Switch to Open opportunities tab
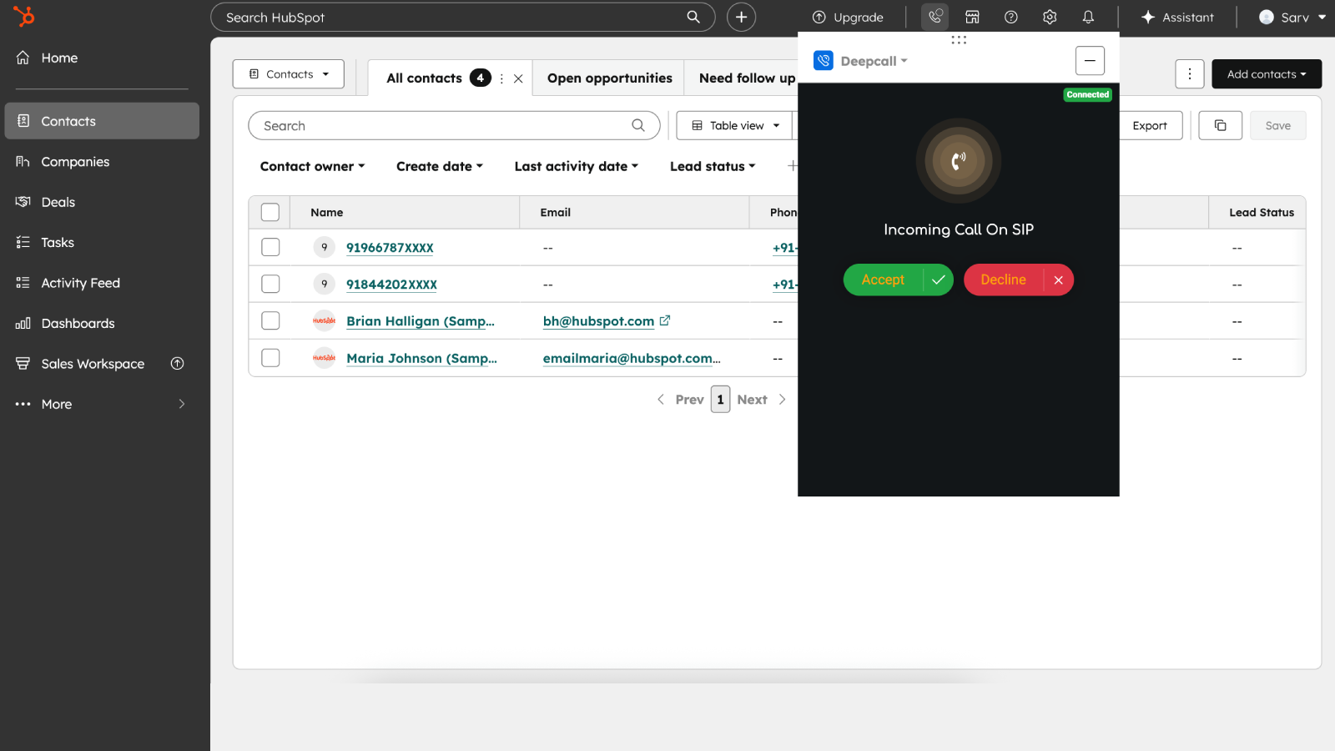The image size is (1335, 751). coord(609,78)
